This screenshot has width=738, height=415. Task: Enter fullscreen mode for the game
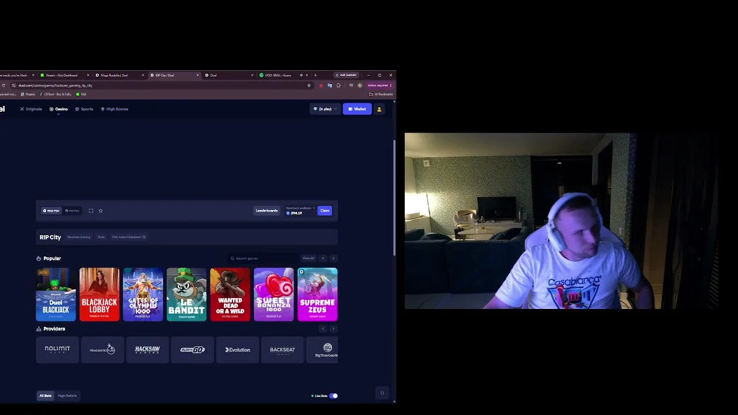(x=91, y=211)
